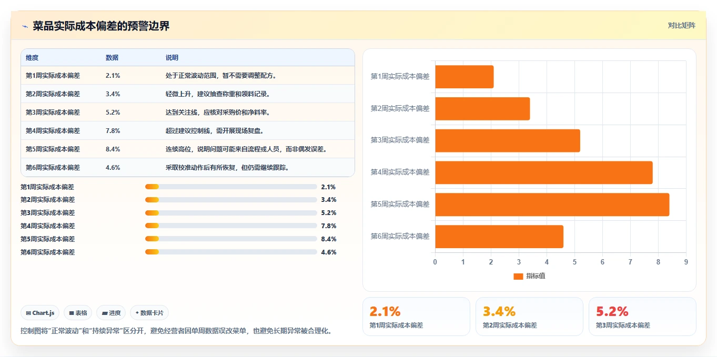
Task: Toggle the 指标值 legend swatch in the chart
Action: (x=518, y=276)
